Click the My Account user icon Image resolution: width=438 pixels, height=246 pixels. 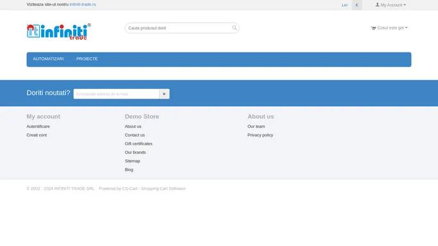click(377, 4)
